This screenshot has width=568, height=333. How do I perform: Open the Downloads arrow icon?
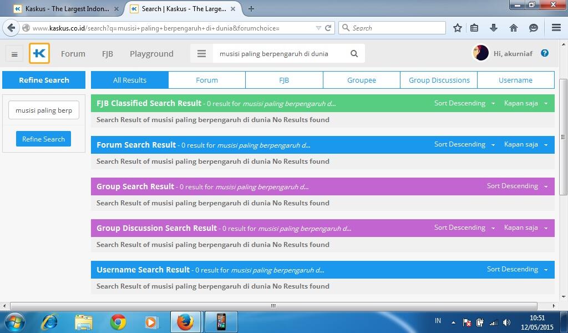[493, 28]
